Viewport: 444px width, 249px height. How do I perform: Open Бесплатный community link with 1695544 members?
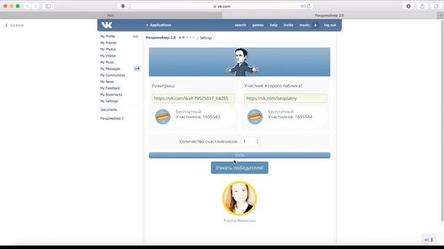click(x=280, y=112)
